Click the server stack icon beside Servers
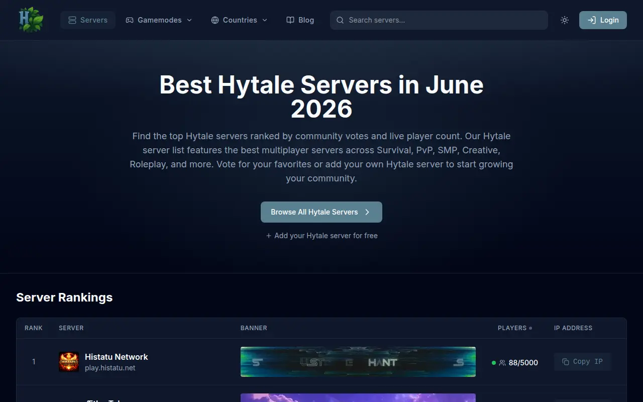The height and width of the screenshot is (402, 643). 72,20
